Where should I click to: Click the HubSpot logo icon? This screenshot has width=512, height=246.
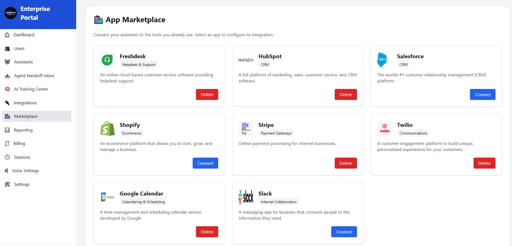246,60
